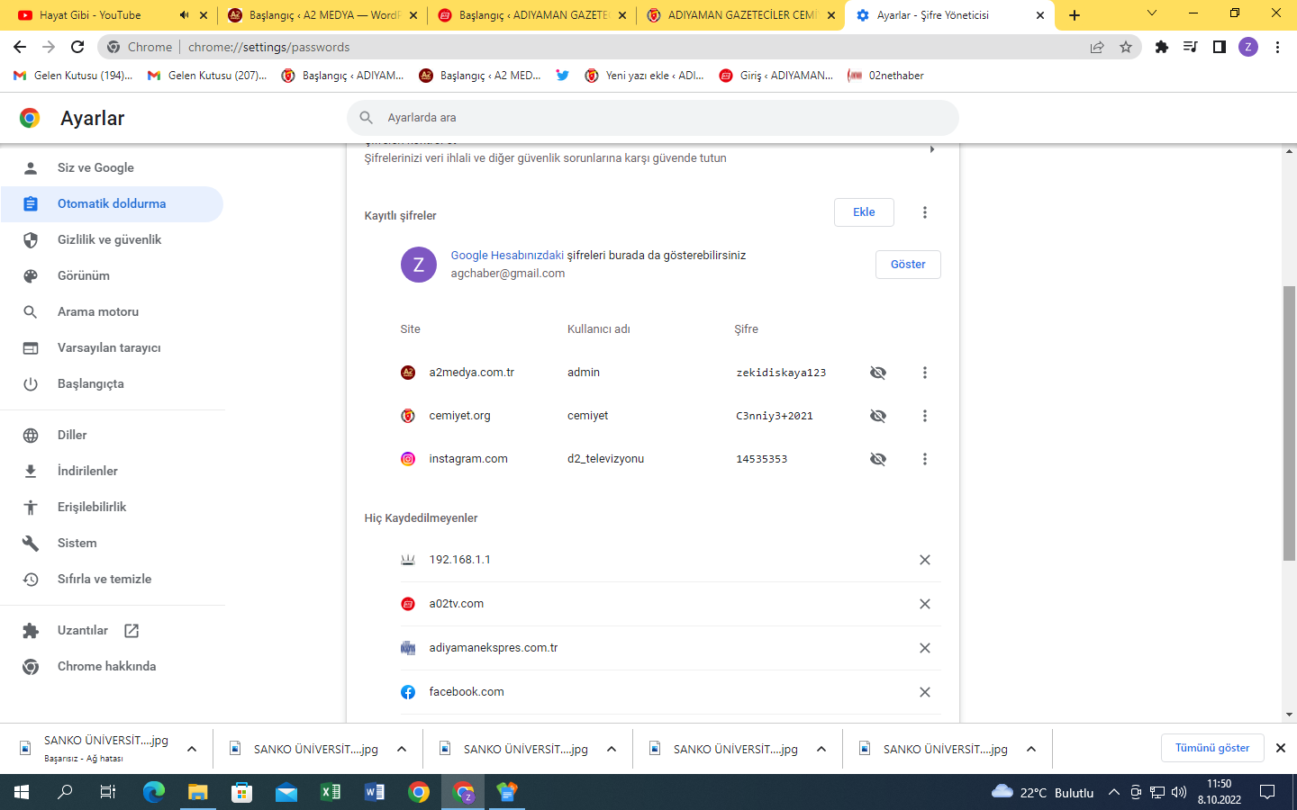Switch to the Hayat Gibi - YouTube tab
This screenshot has width=1297, height=810.
click(90, 15)
